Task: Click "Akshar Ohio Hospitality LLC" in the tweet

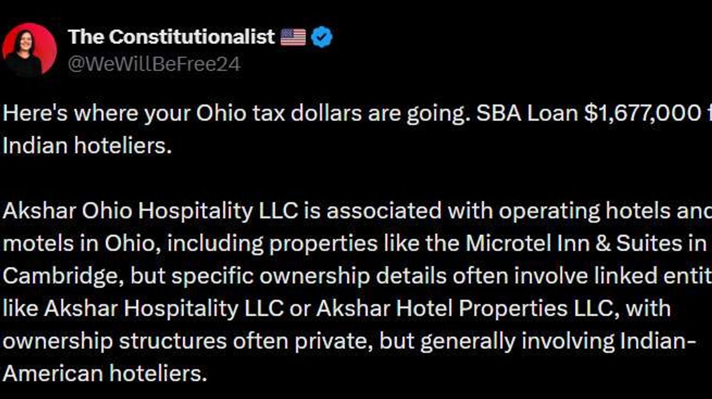Action: 150,211
